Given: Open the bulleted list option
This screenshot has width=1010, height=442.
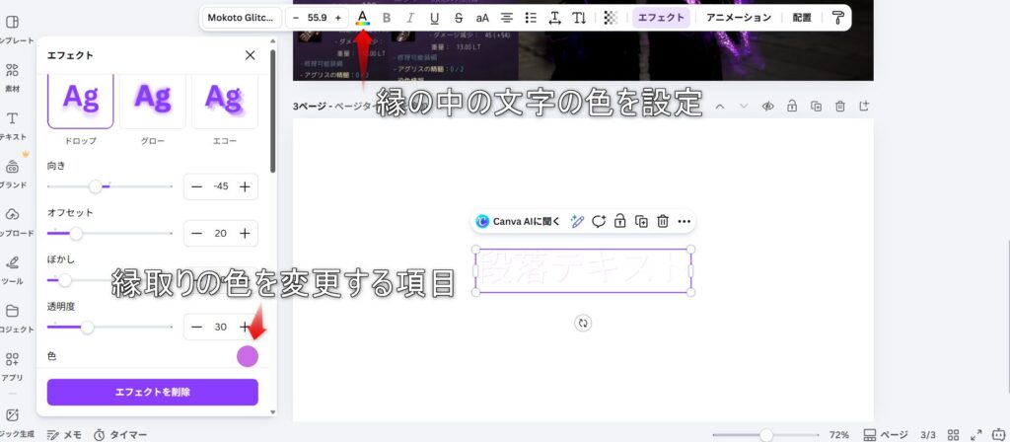Looking at the screenshot, I should click(531, 18).
